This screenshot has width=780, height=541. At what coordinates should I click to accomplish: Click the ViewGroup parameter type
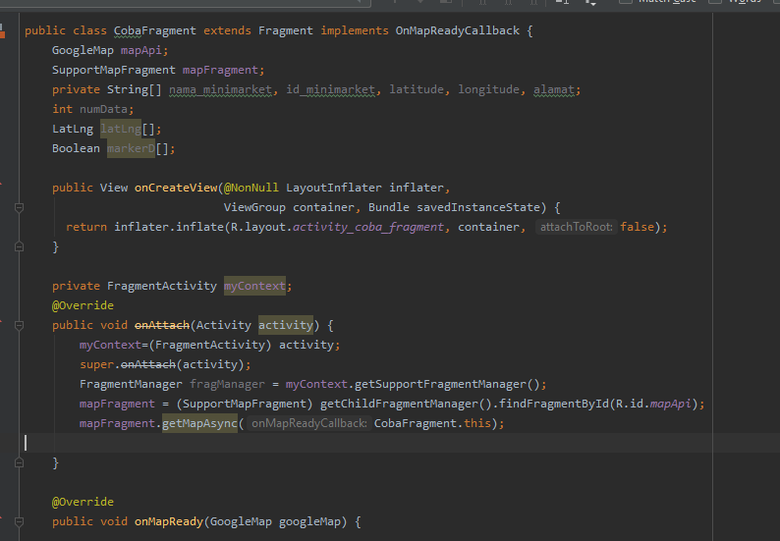tap(254, 207)
